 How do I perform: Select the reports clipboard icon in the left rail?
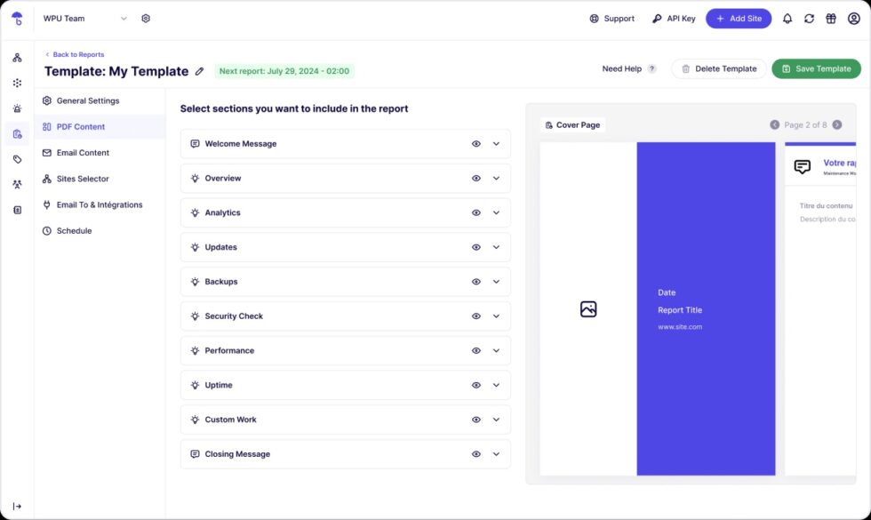pos(16,133)
